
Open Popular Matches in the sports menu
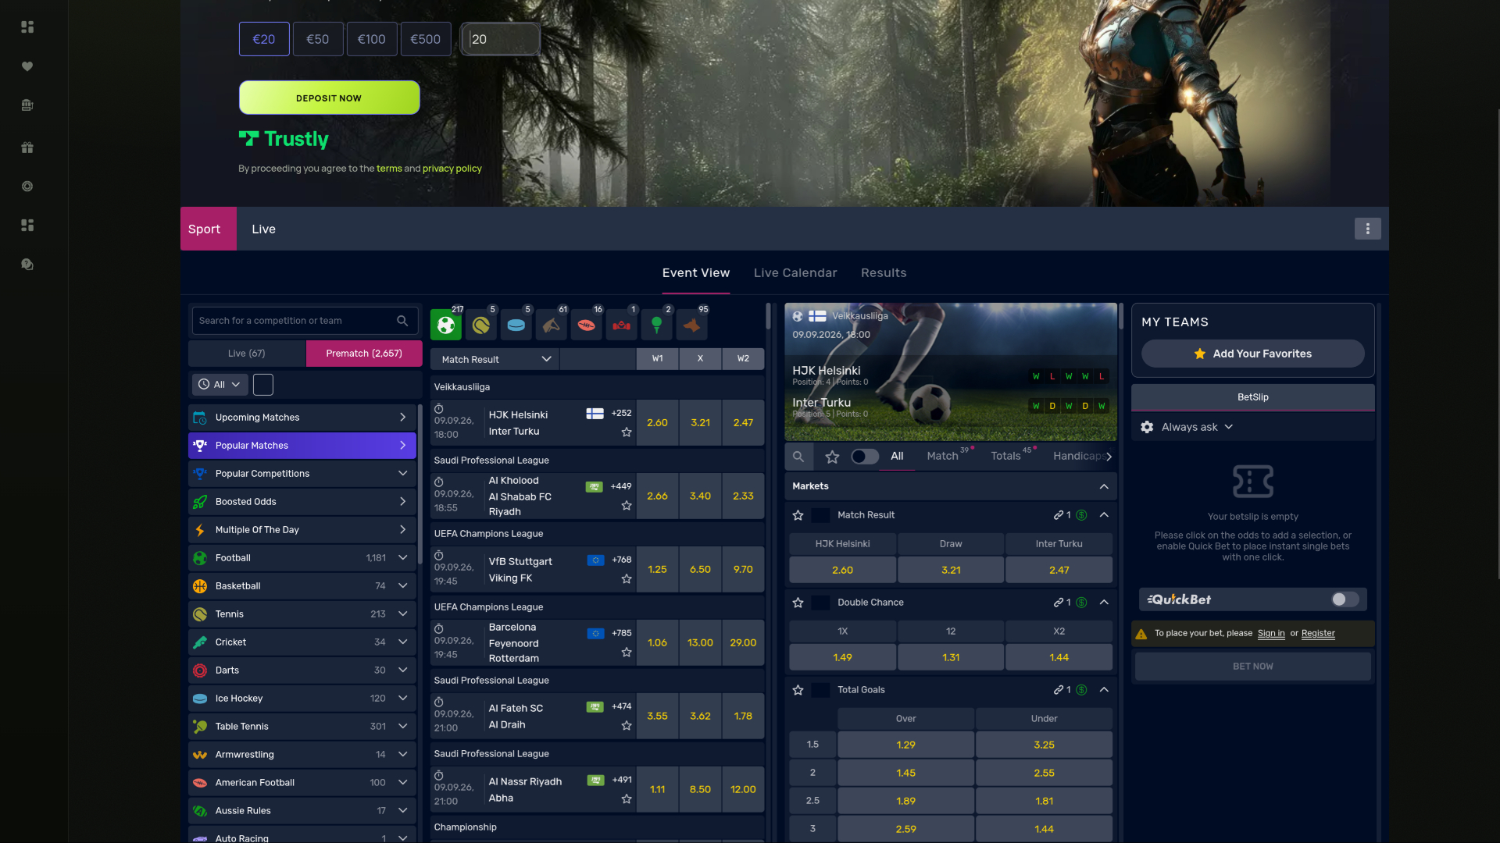[x=302, y=446]
